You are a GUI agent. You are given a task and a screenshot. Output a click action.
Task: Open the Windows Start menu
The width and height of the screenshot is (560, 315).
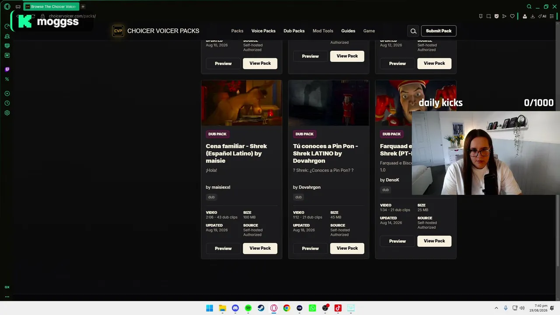(x=210, y=308)
